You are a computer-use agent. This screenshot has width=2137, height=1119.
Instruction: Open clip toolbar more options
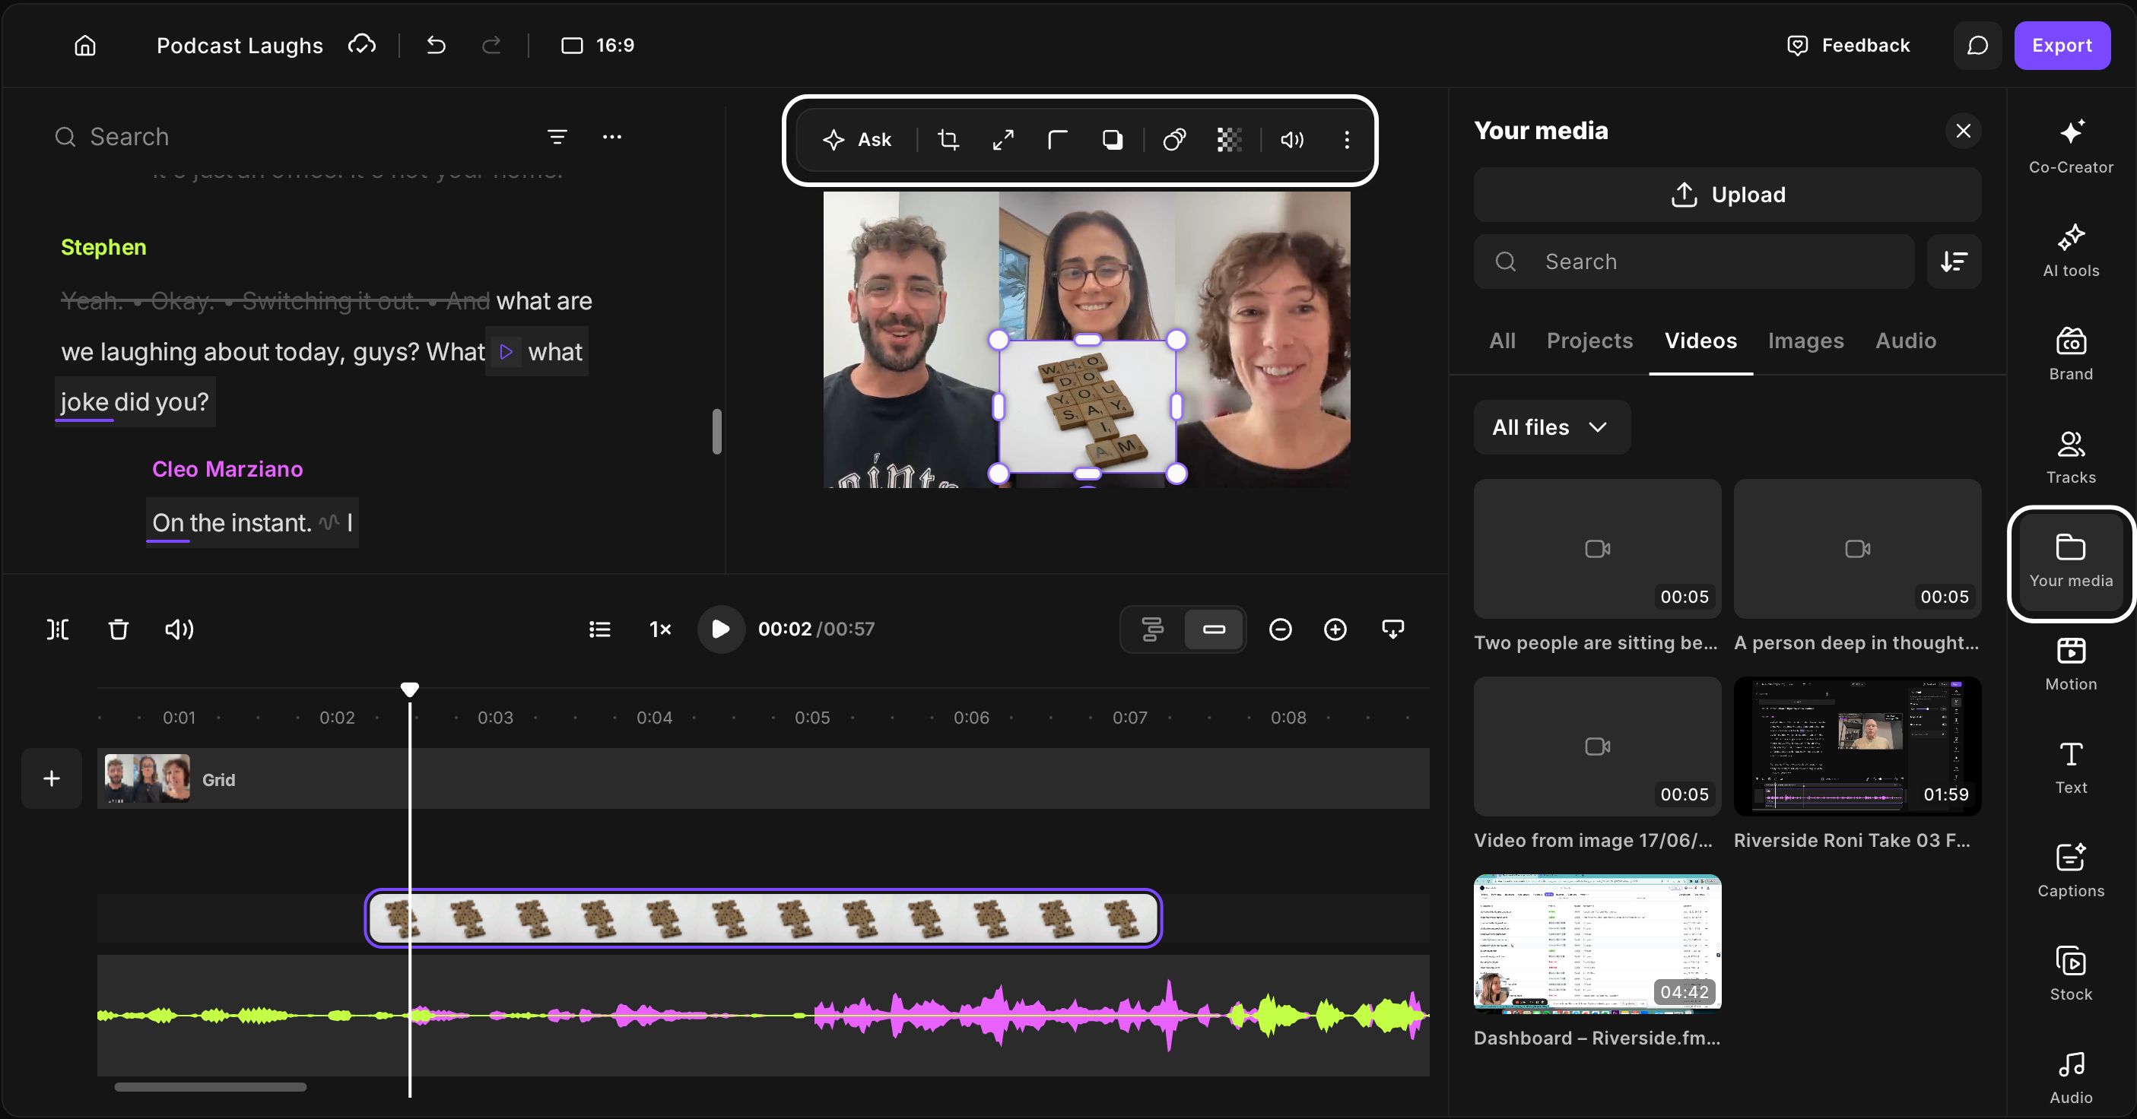coord(1346,140)
